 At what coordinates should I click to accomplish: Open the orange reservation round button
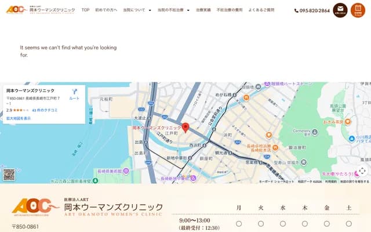[x=358, y=10]
